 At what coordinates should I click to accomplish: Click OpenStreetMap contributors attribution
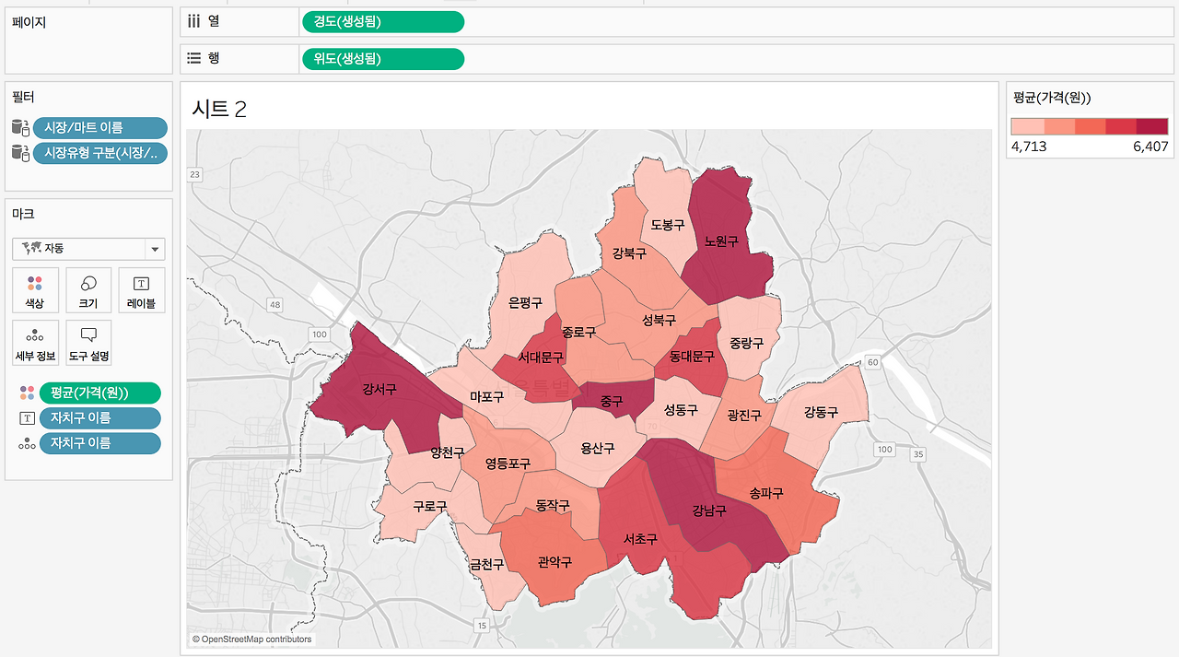[x=252, y=639]
